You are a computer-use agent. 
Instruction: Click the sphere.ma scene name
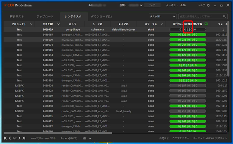click(x=98, y=29)
